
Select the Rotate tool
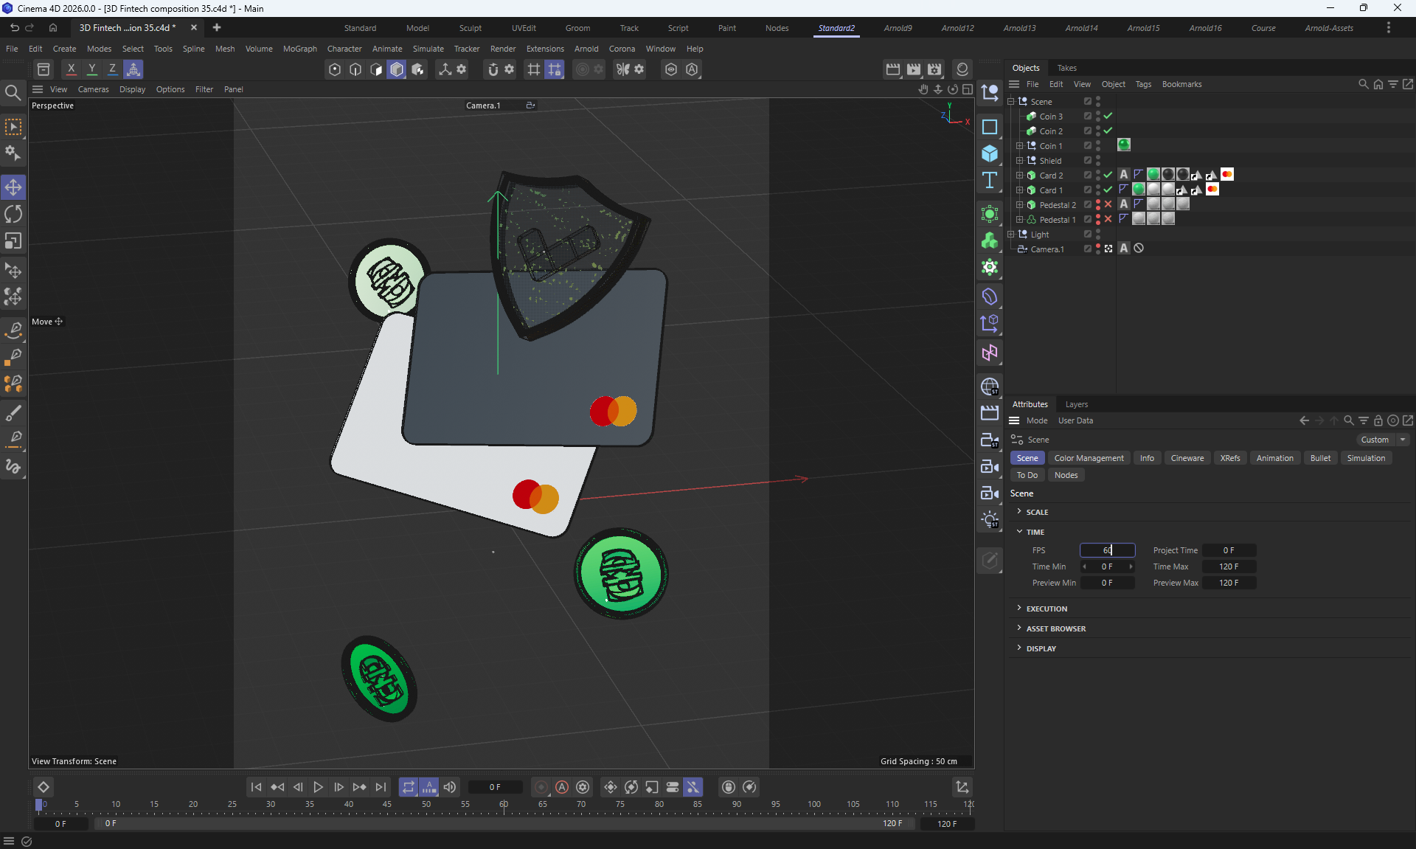tap(13, 215)
